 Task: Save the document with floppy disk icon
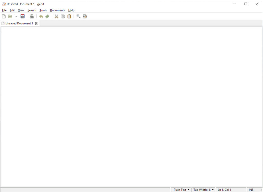click(23, 16)
